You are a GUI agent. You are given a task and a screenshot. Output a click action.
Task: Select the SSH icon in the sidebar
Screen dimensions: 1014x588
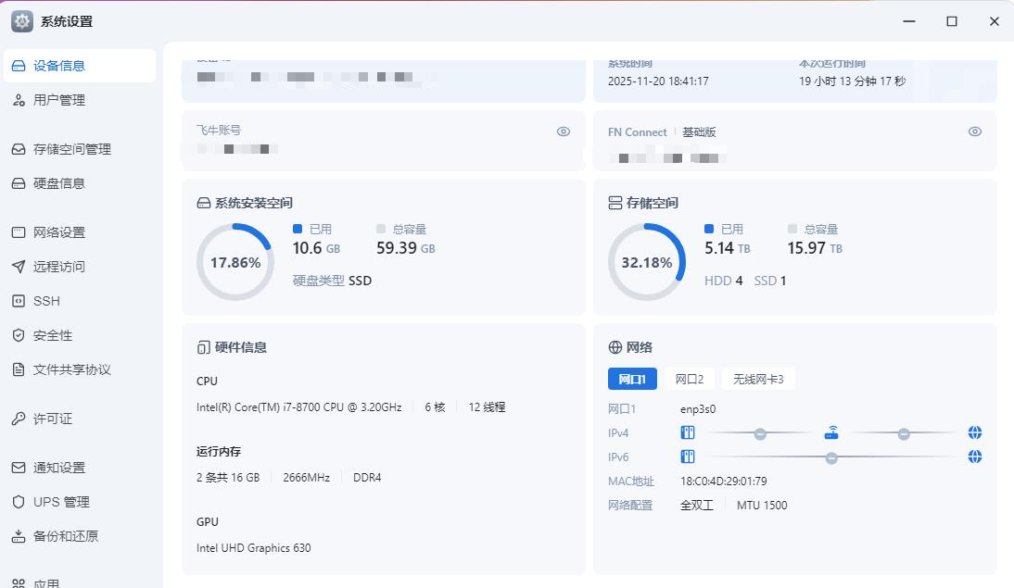tap(19, 300)
